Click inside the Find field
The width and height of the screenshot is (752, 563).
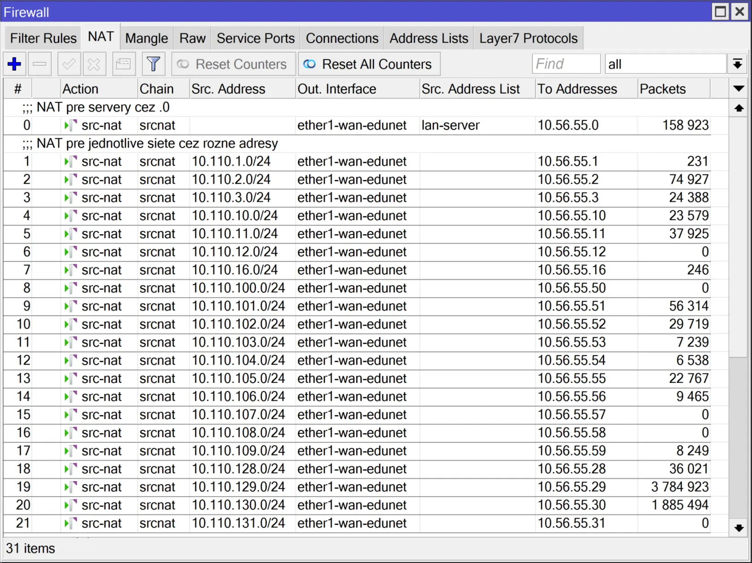pos(566,64)
